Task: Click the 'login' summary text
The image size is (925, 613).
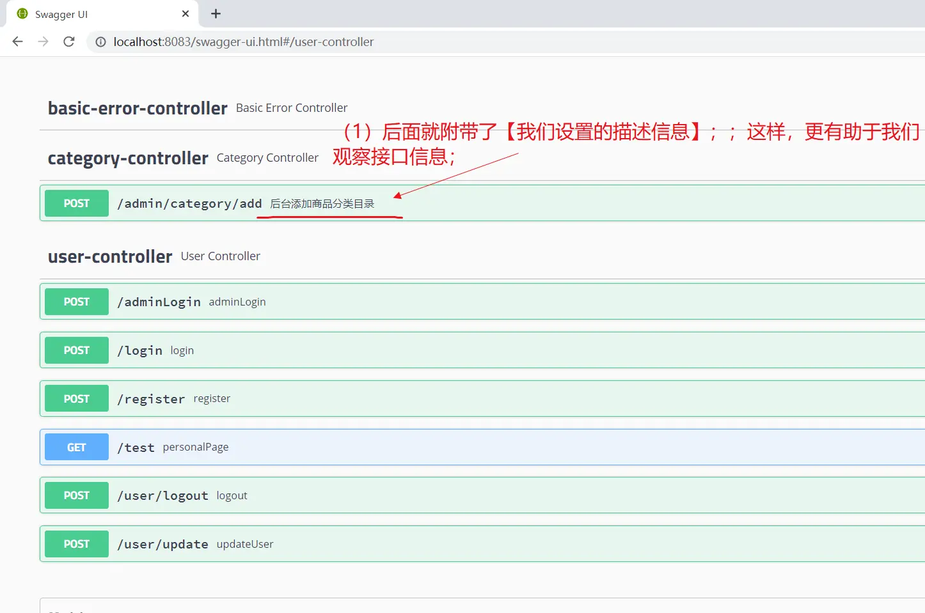Action: coord(182,351)
